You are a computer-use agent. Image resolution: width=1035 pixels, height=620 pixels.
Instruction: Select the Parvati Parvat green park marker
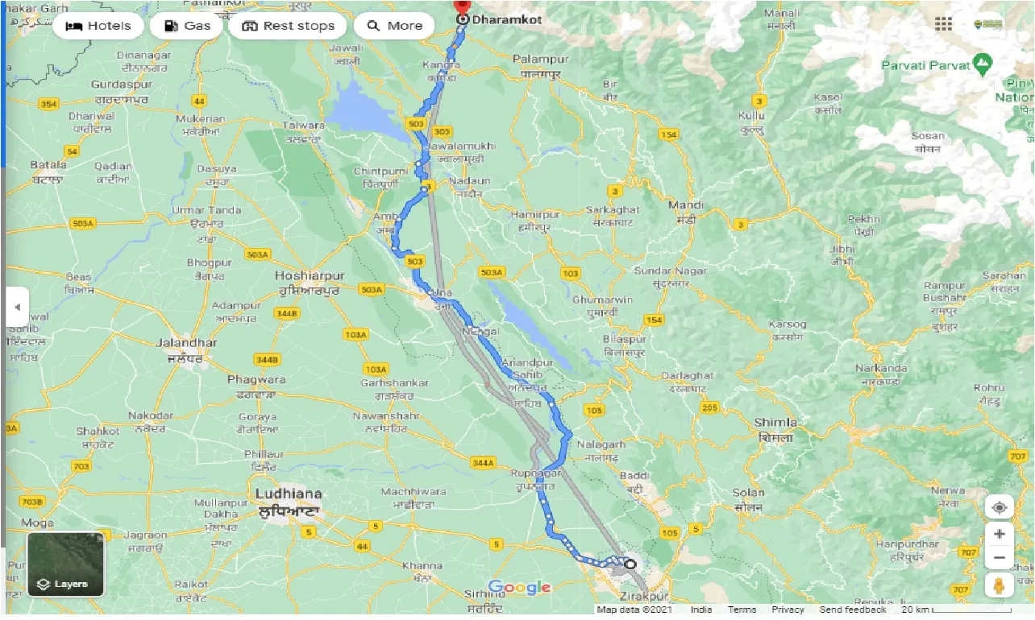tap(982, 64)
